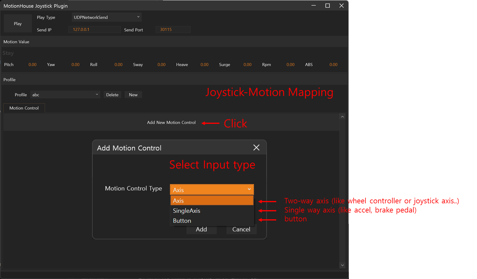Click the Heave value 0.00
Viewport: 477px width, 279px height.
coord(204,64)
